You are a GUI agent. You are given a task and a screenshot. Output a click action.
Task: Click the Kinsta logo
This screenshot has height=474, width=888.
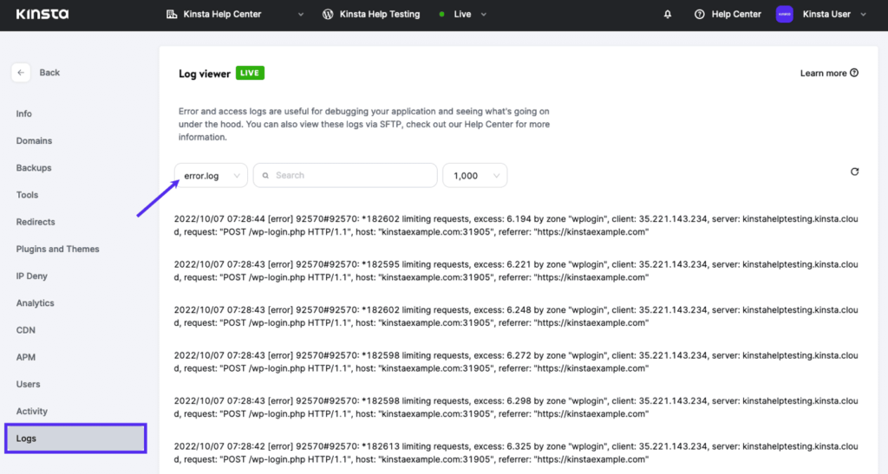[x=42, y=15]
